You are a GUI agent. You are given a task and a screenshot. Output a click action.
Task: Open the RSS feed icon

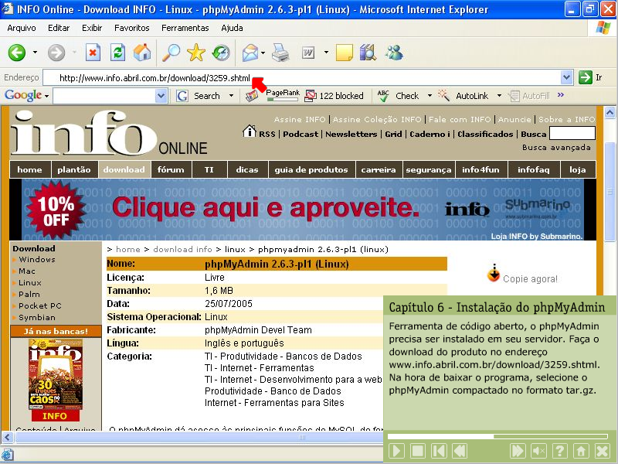[x=258, y=133]
